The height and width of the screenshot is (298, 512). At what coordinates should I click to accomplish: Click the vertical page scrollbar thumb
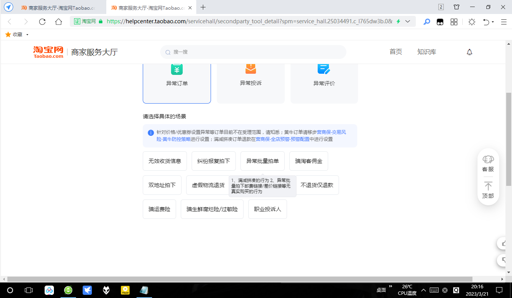coord(509,139)
